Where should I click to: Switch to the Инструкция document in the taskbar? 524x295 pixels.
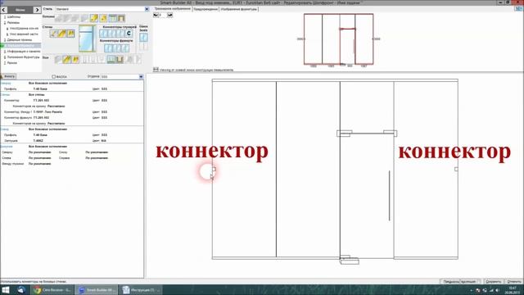[x=141, y=290]
